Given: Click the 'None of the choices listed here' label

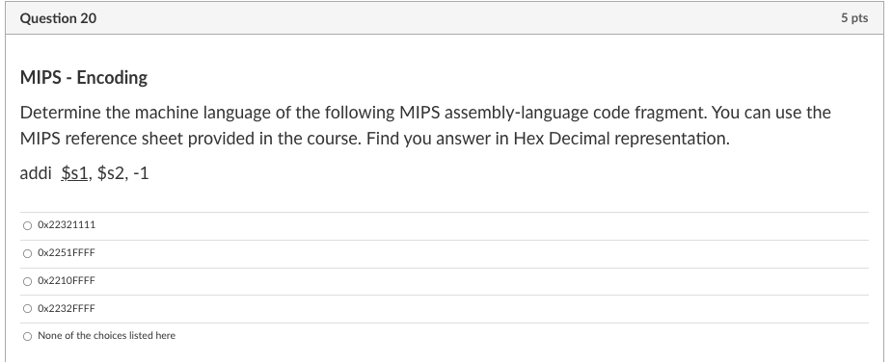Looking at the screenshot, I should click(106, 336).
